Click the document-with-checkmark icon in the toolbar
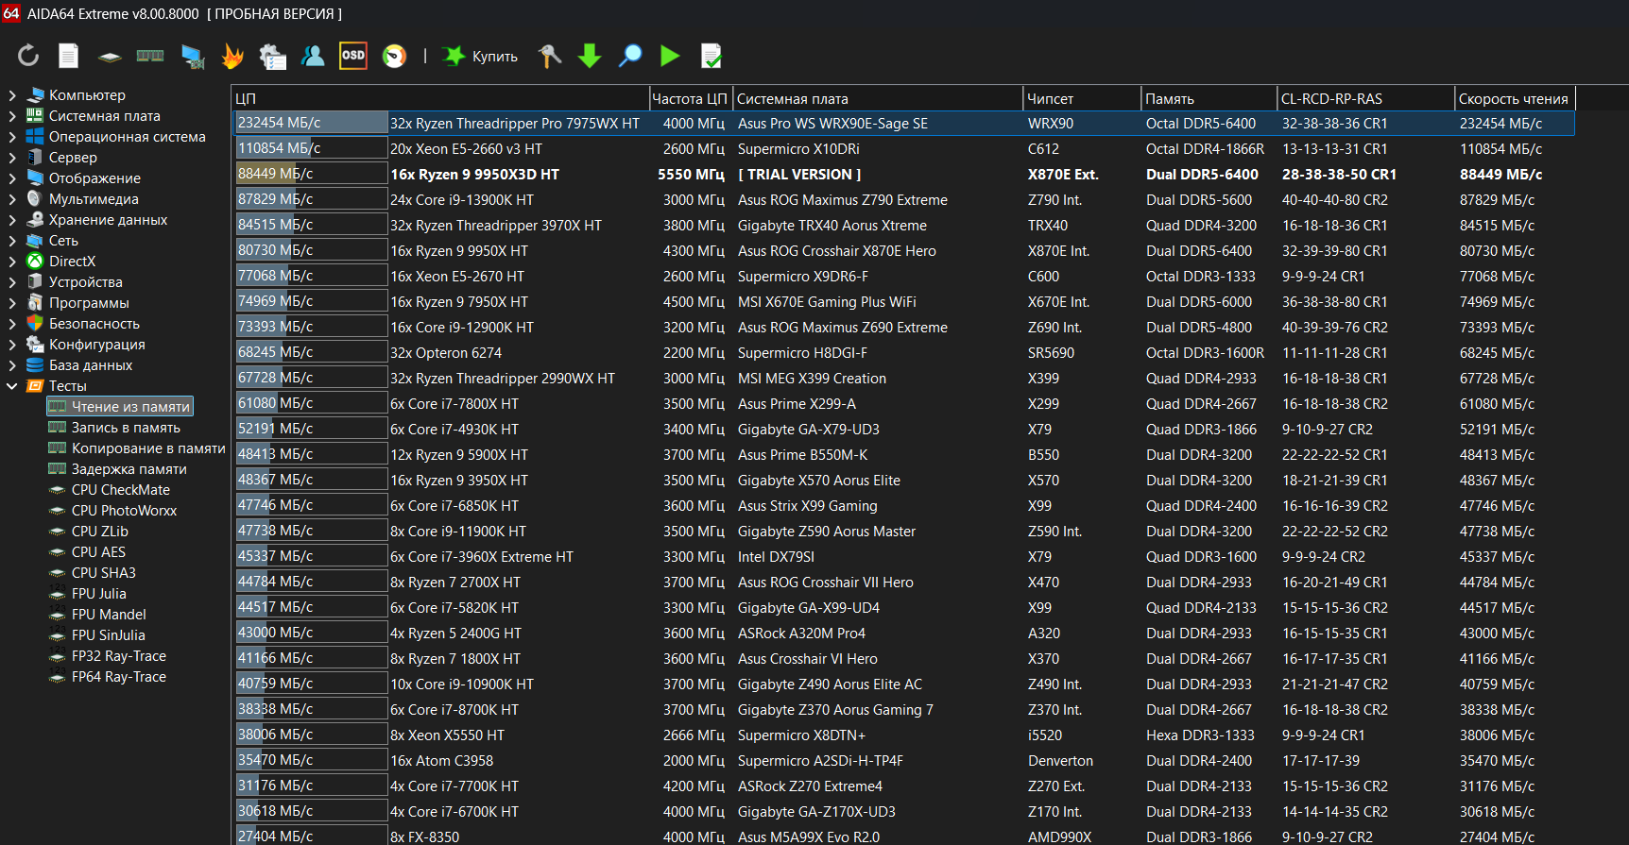The height and width of the screenshot is (845, 1629). [x=712, y=56]
